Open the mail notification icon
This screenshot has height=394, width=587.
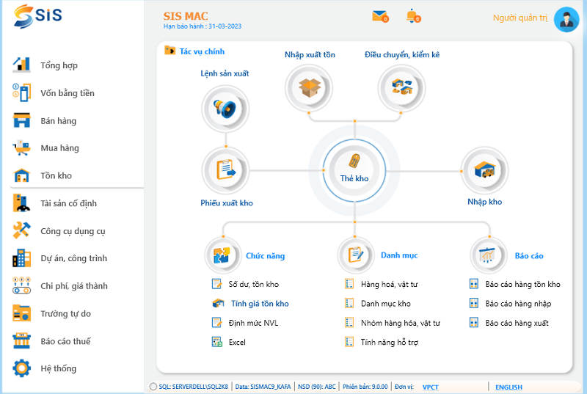point(380,16)
